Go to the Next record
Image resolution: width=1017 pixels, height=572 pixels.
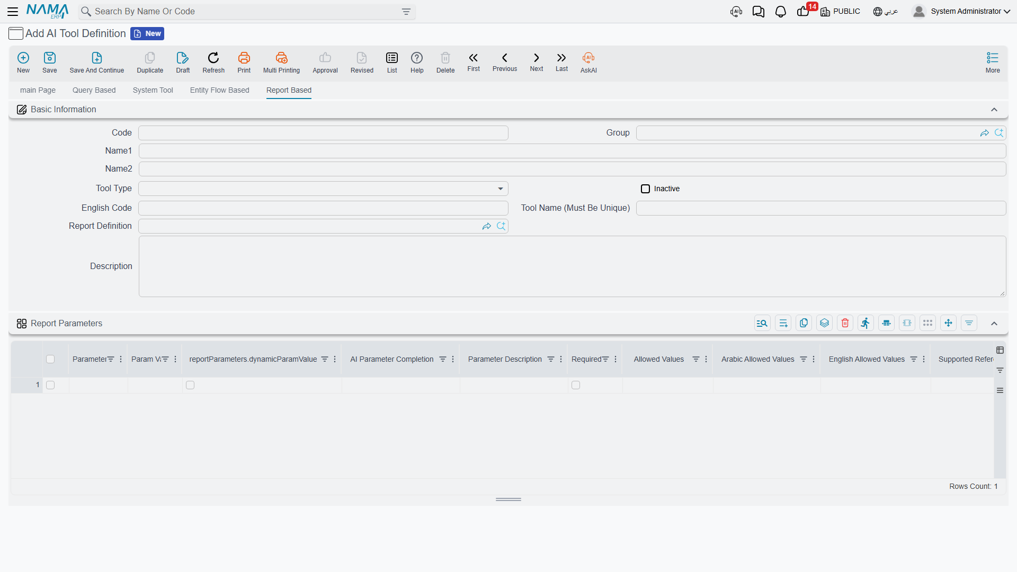pos(537,62)
